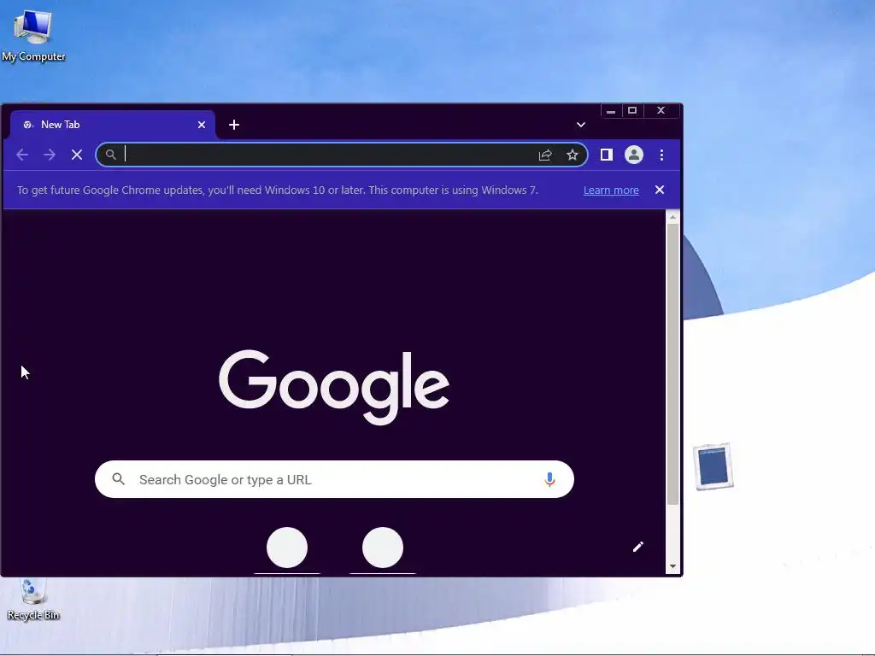Open the second shortcut tile
The height and width of the screenshot is (656, 875).
383,548
